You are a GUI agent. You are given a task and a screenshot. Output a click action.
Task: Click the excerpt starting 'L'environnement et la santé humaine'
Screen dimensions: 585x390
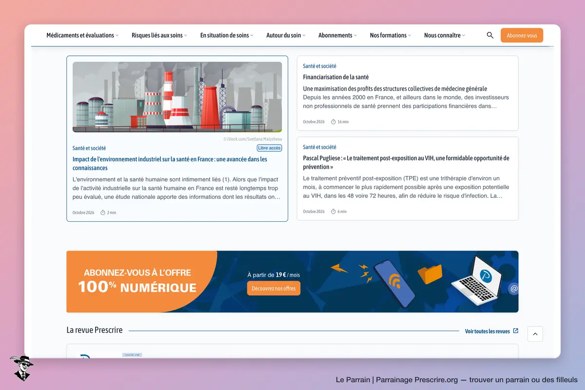tap(176, 188)
